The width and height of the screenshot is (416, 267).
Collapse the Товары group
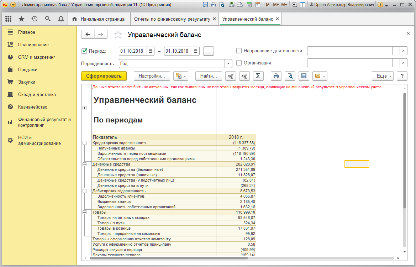pyautogui.click(x=84, y=212)
